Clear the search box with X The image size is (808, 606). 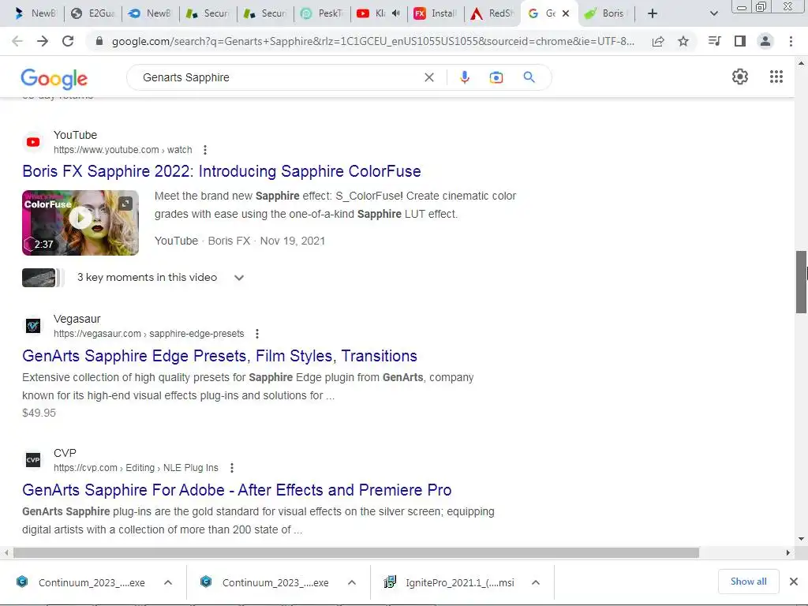(x=428, y=77)
